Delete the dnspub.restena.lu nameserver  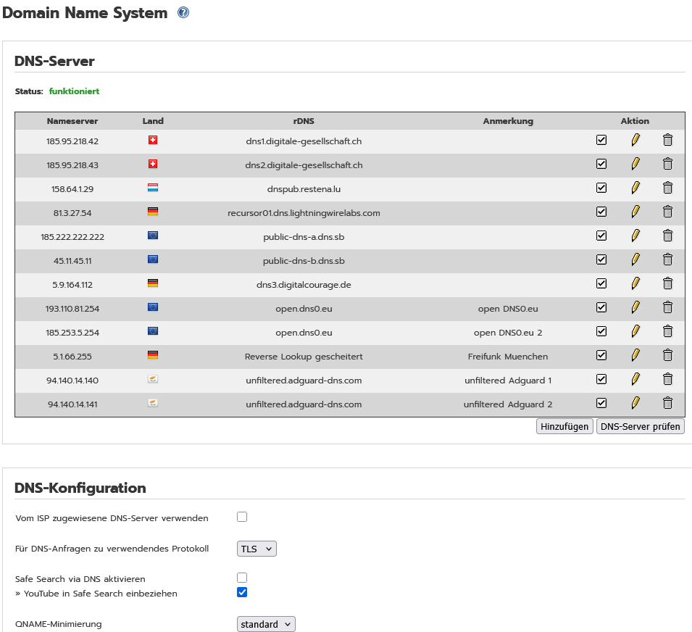pos(667,188)
